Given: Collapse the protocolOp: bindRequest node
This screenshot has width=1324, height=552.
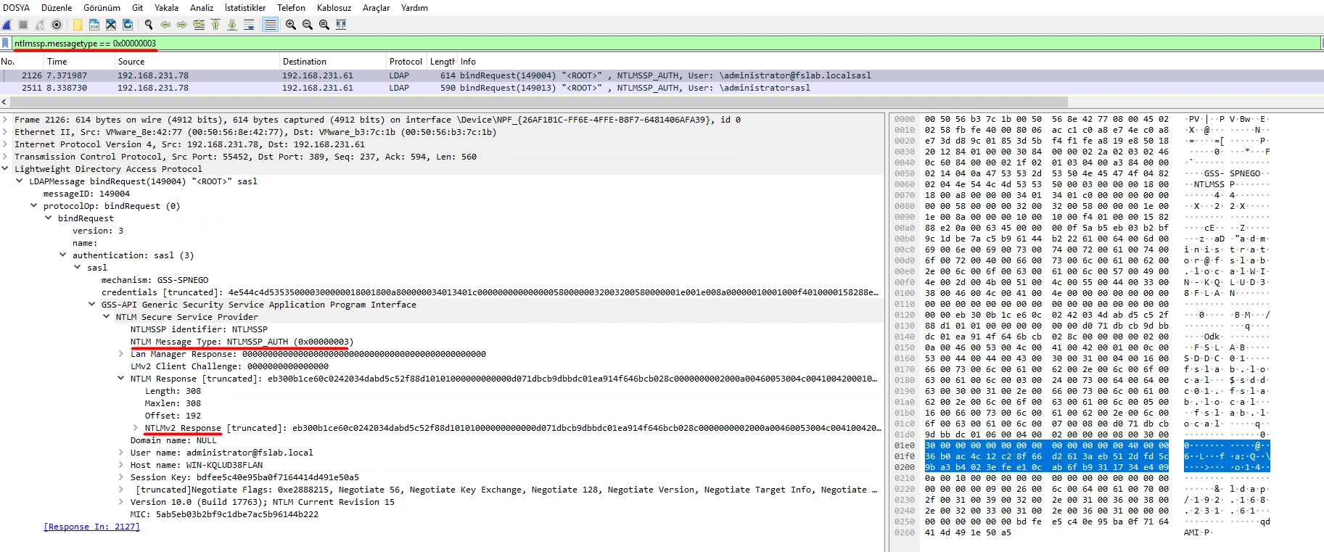Looking at the screenshot, I should tap(34, 206).
